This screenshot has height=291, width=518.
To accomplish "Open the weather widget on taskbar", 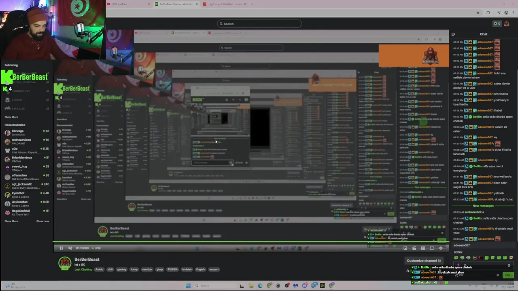I will pyautogui.click(x=14, y=286).
